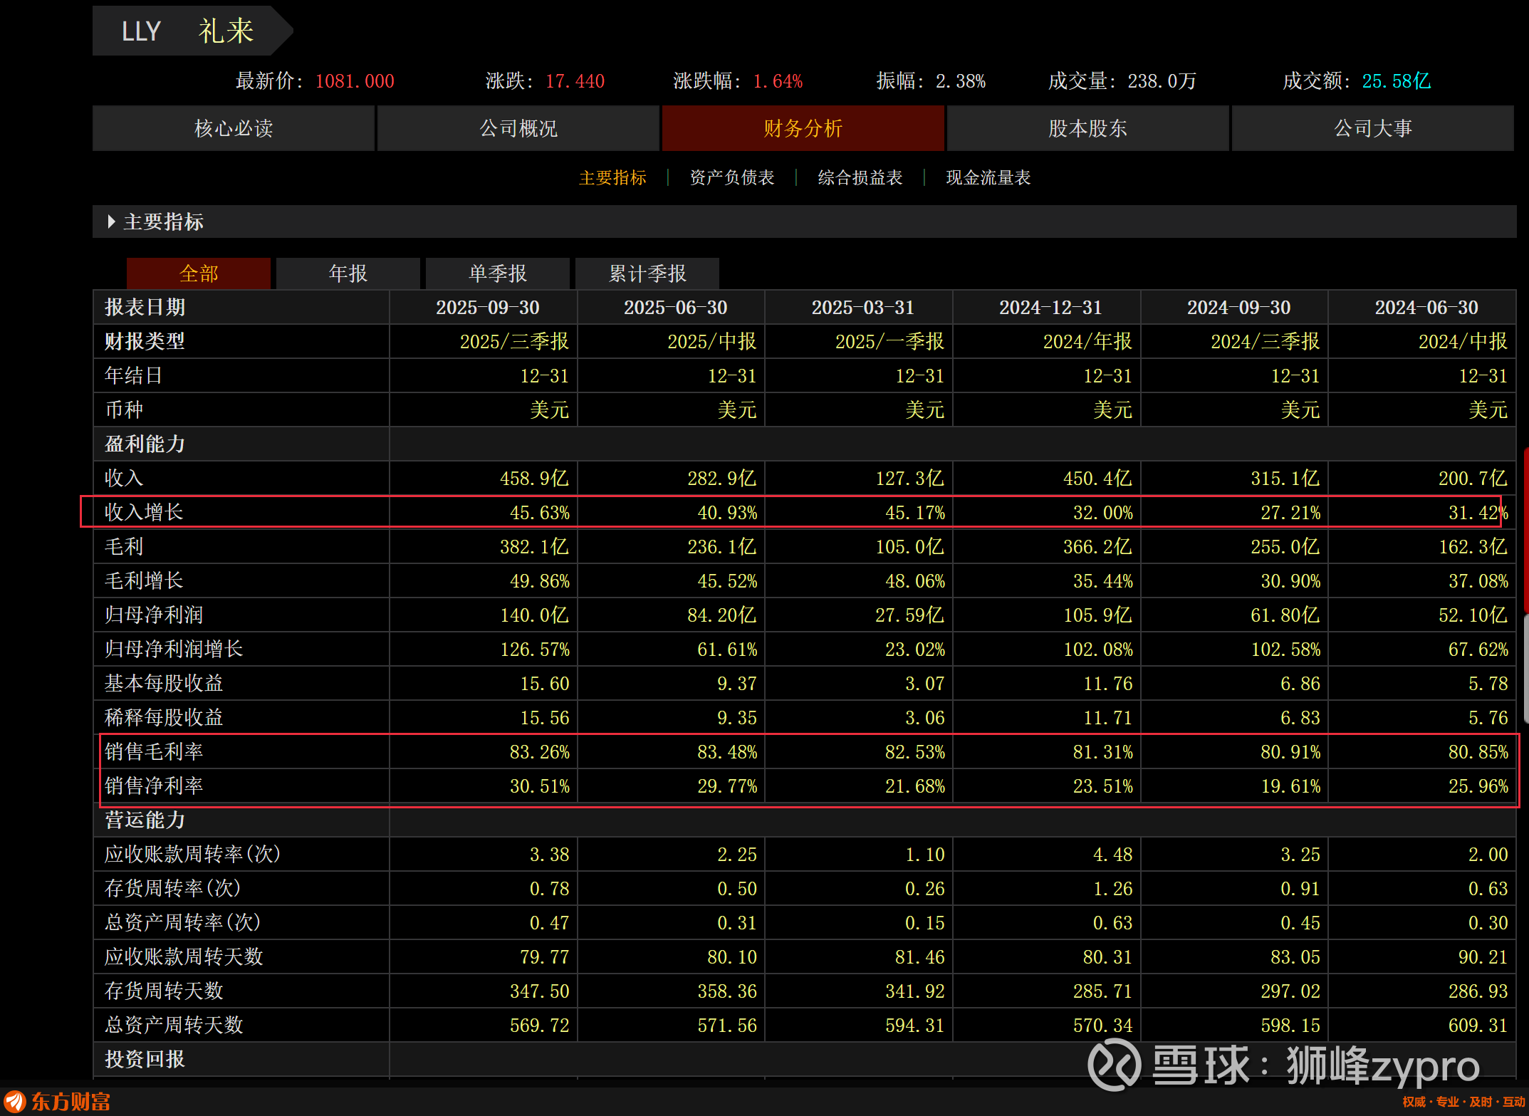
Task: Select the 财务分析 tab
Action: pyautogui.click(x=803, y=128)
